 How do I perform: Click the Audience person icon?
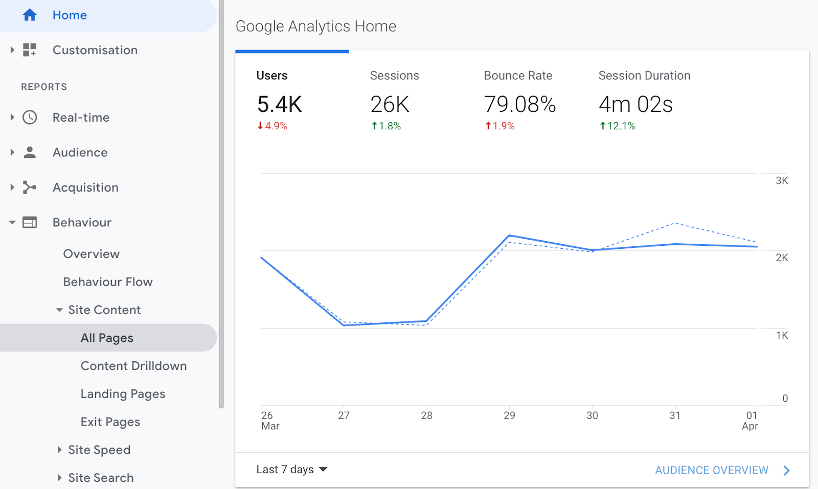pos(30,152)
